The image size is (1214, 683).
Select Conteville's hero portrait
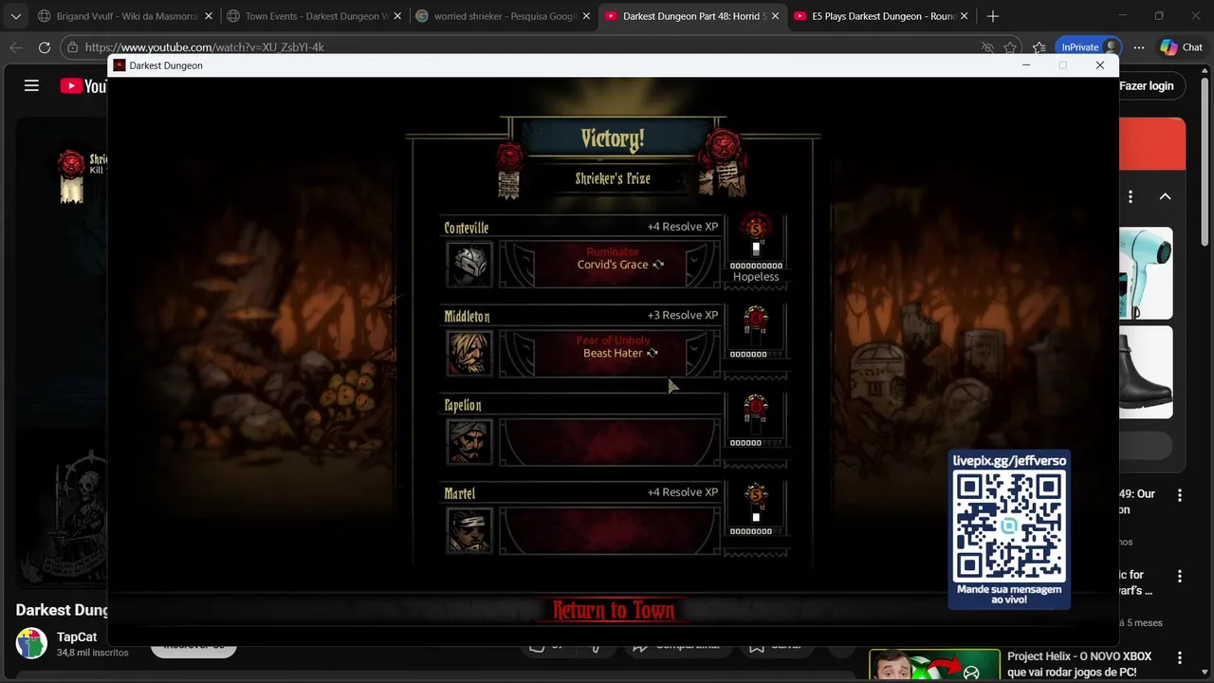point(469,264)
